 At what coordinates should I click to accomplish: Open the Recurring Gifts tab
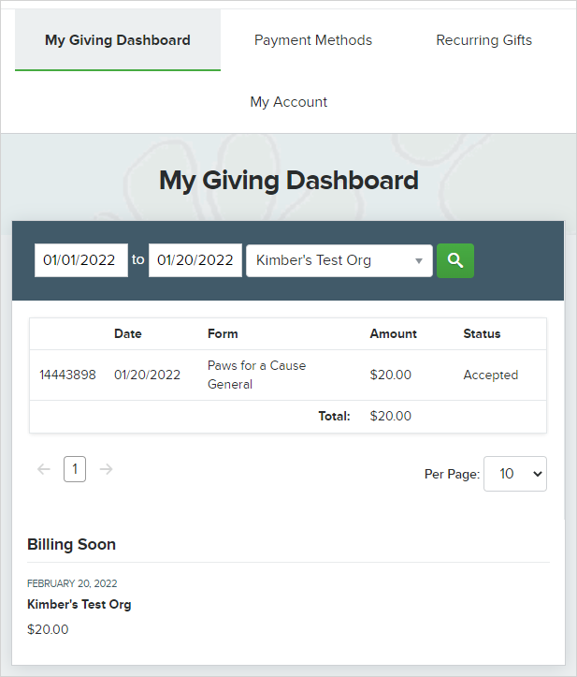(x=483, y=40)
